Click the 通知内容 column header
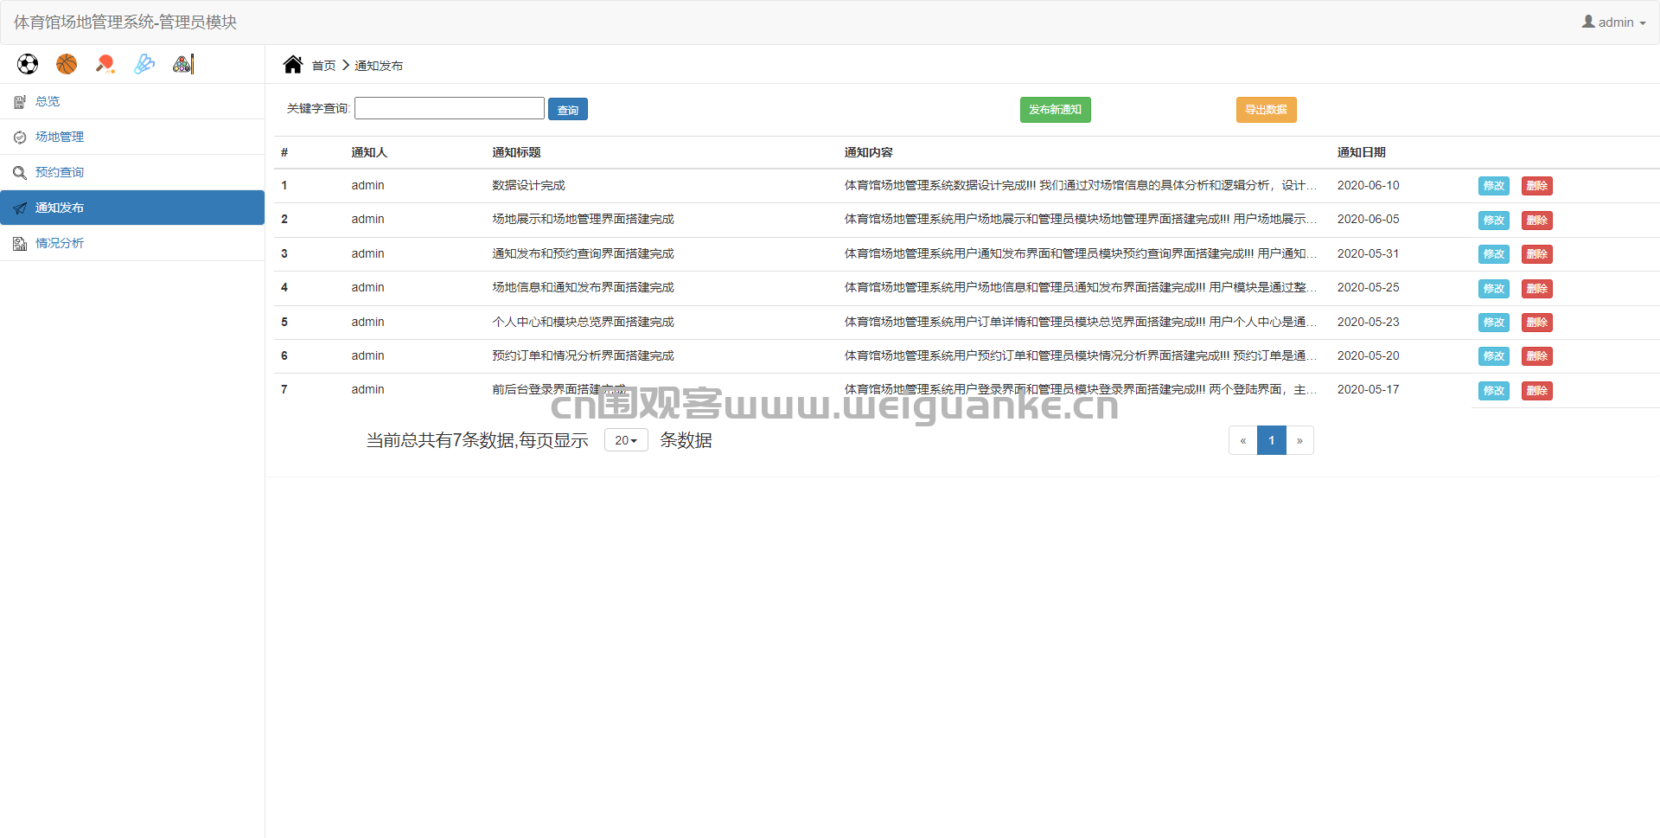This screenshot has width=1660, height=838. pyautogui.click(x=868, y=152)
